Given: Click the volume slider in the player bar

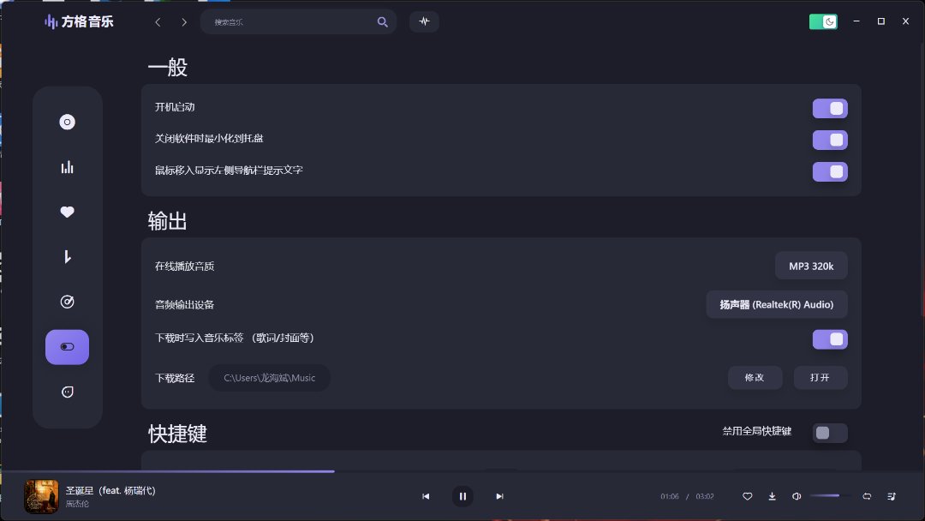Looking at the screenshot, I should pyautogui.click(x=831, y=496).
